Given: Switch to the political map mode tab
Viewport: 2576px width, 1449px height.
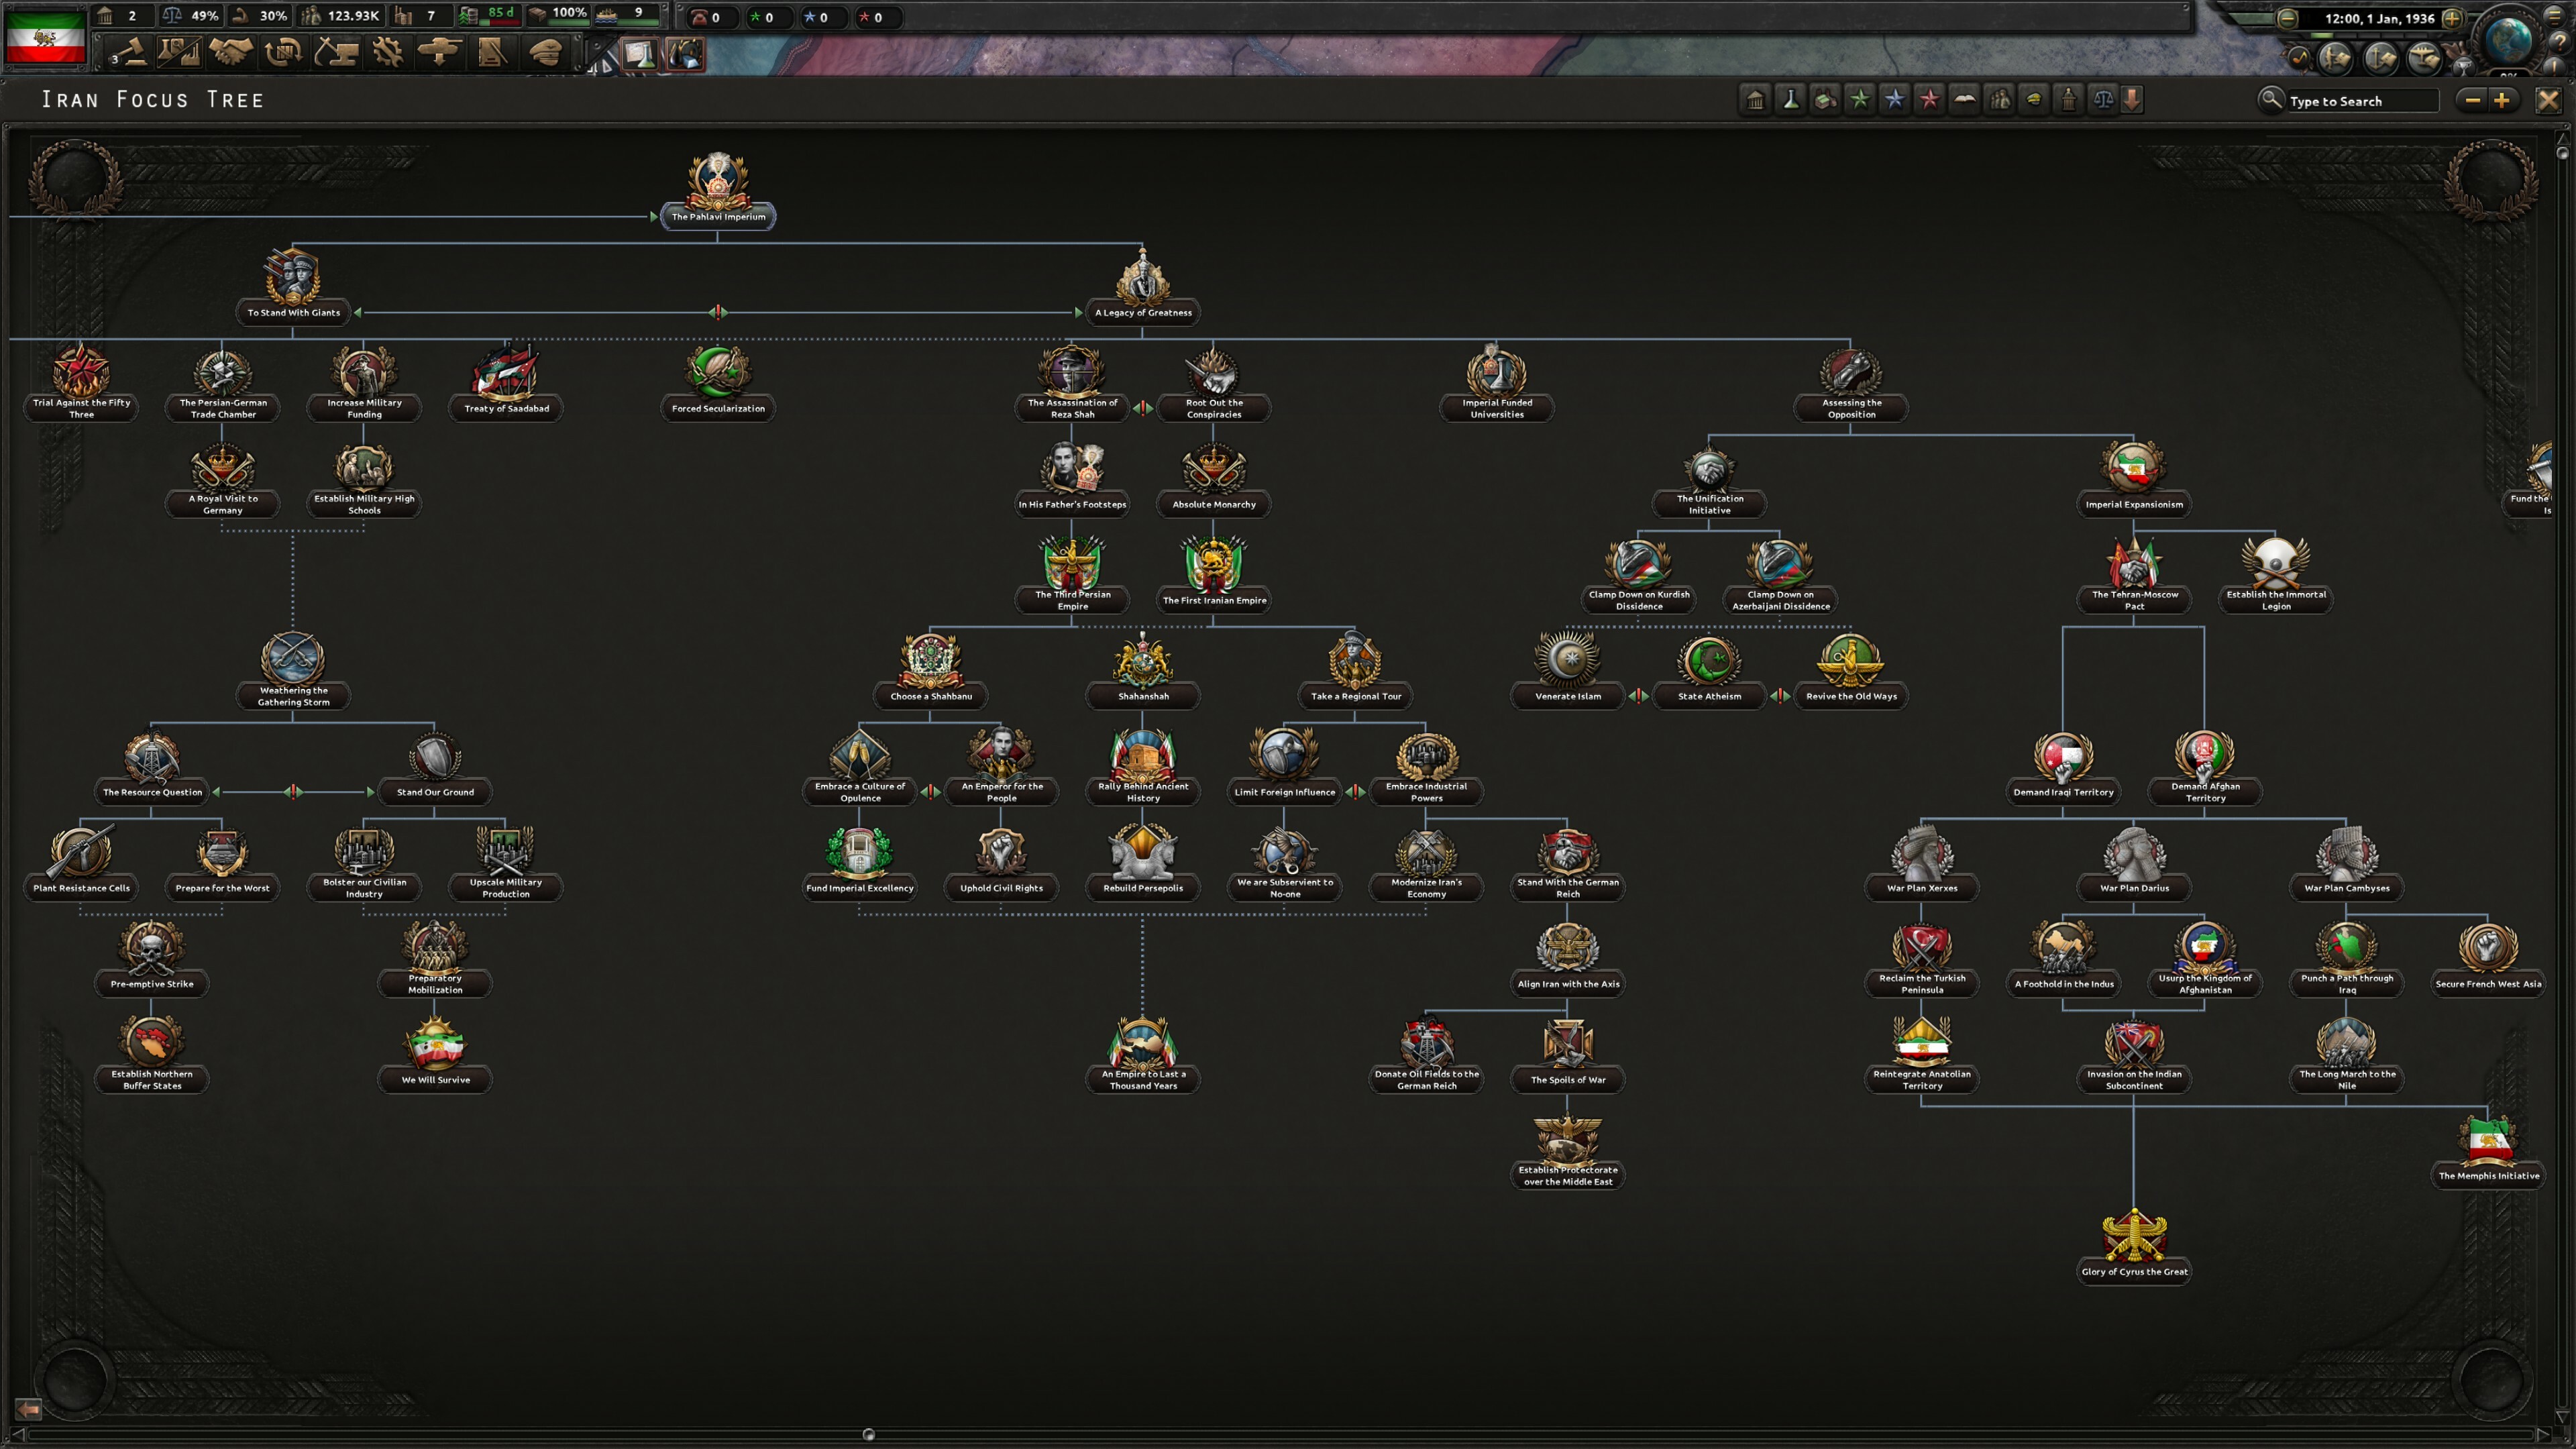Looking at the screenshot, I should pos(684,54).
